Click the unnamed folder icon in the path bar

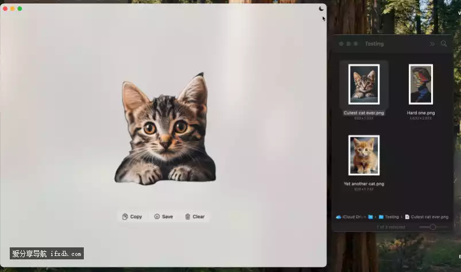click(x=370, y=217)
